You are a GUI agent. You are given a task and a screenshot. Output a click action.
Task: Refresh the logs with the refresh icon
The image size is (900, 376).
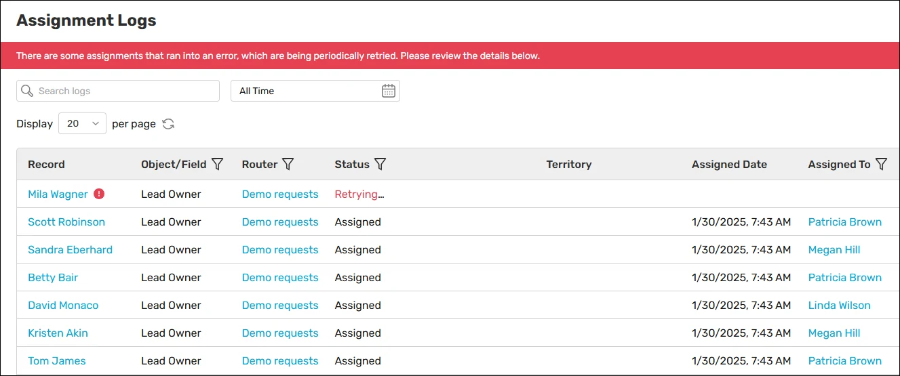(168, 124)
